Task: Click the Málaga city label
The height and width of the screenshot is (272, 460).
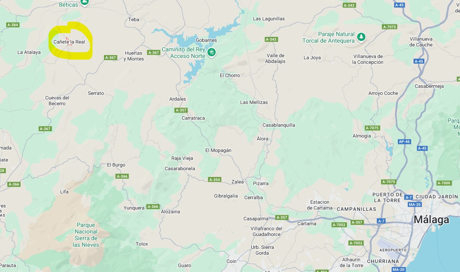Action: [x=431, y=219]
